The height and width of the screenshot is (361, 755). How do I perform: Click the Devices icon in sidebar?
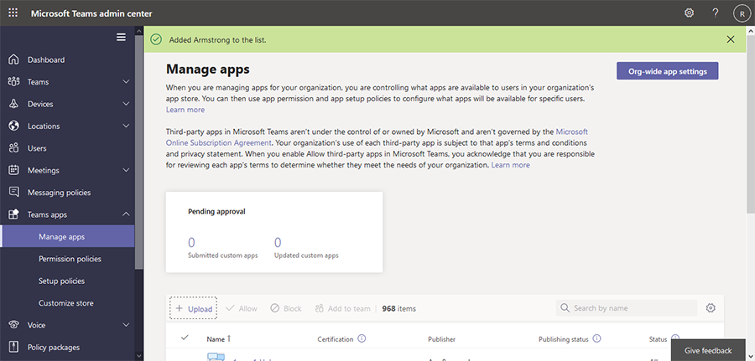(x=13, y=104)
